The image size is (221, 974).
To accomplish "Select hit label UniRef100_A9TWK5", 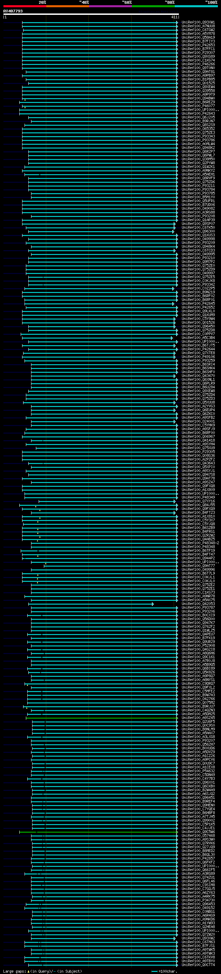I will [x=198, y=950].
